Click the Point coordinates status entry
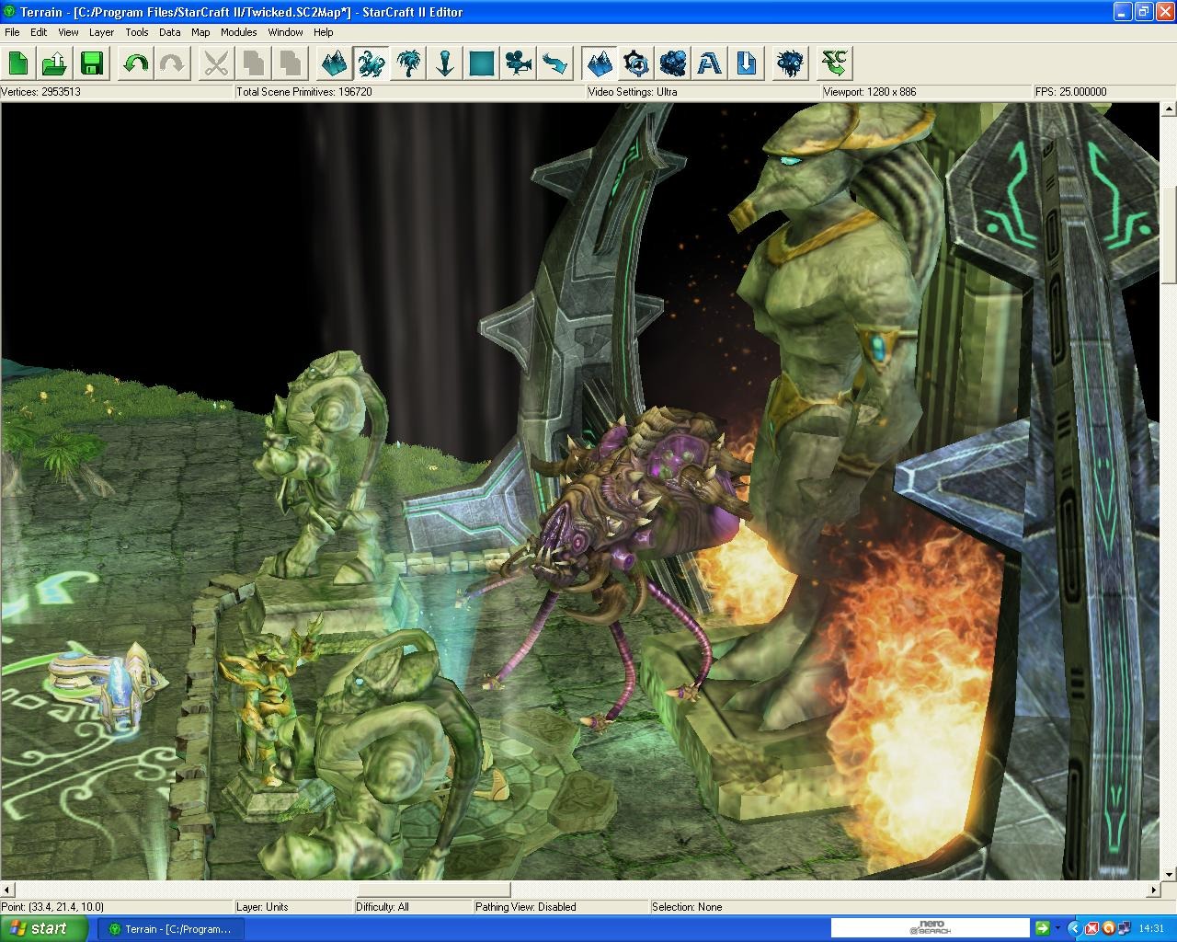Viewport: 1177px width, 942px height. pos(52,907)
